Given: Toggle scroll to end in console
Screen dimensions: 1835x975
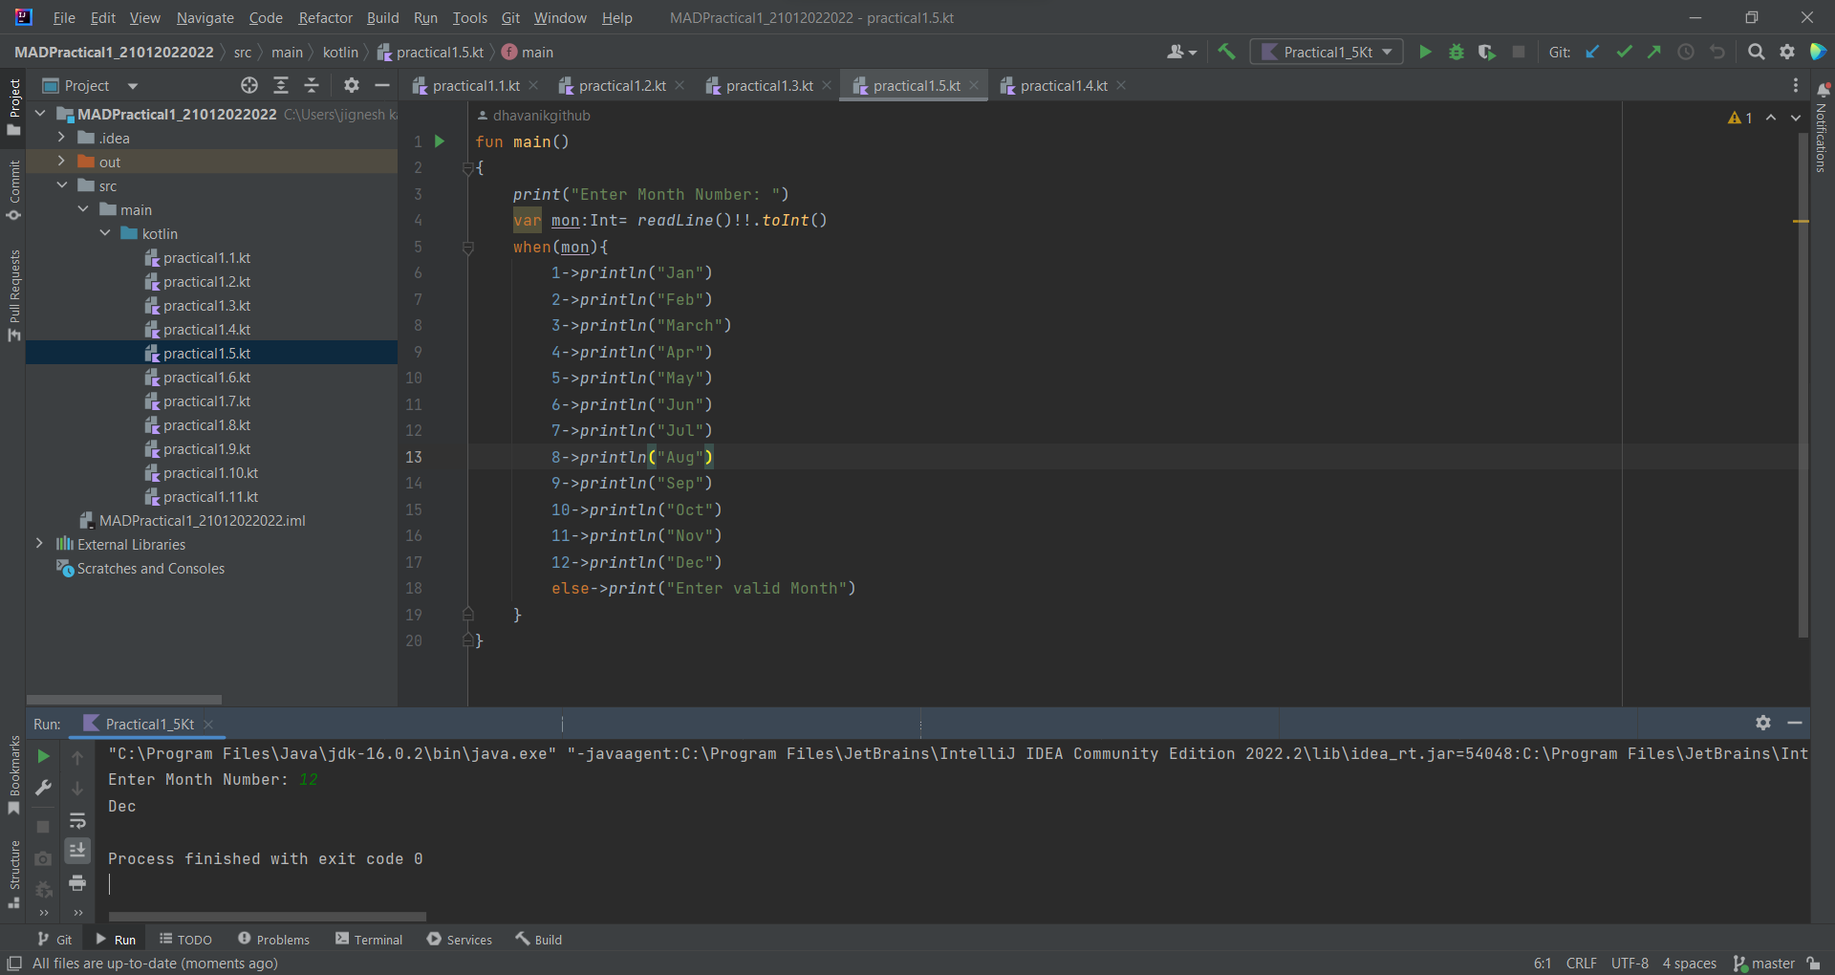Looking at the screenshot, I should [78, 851].
